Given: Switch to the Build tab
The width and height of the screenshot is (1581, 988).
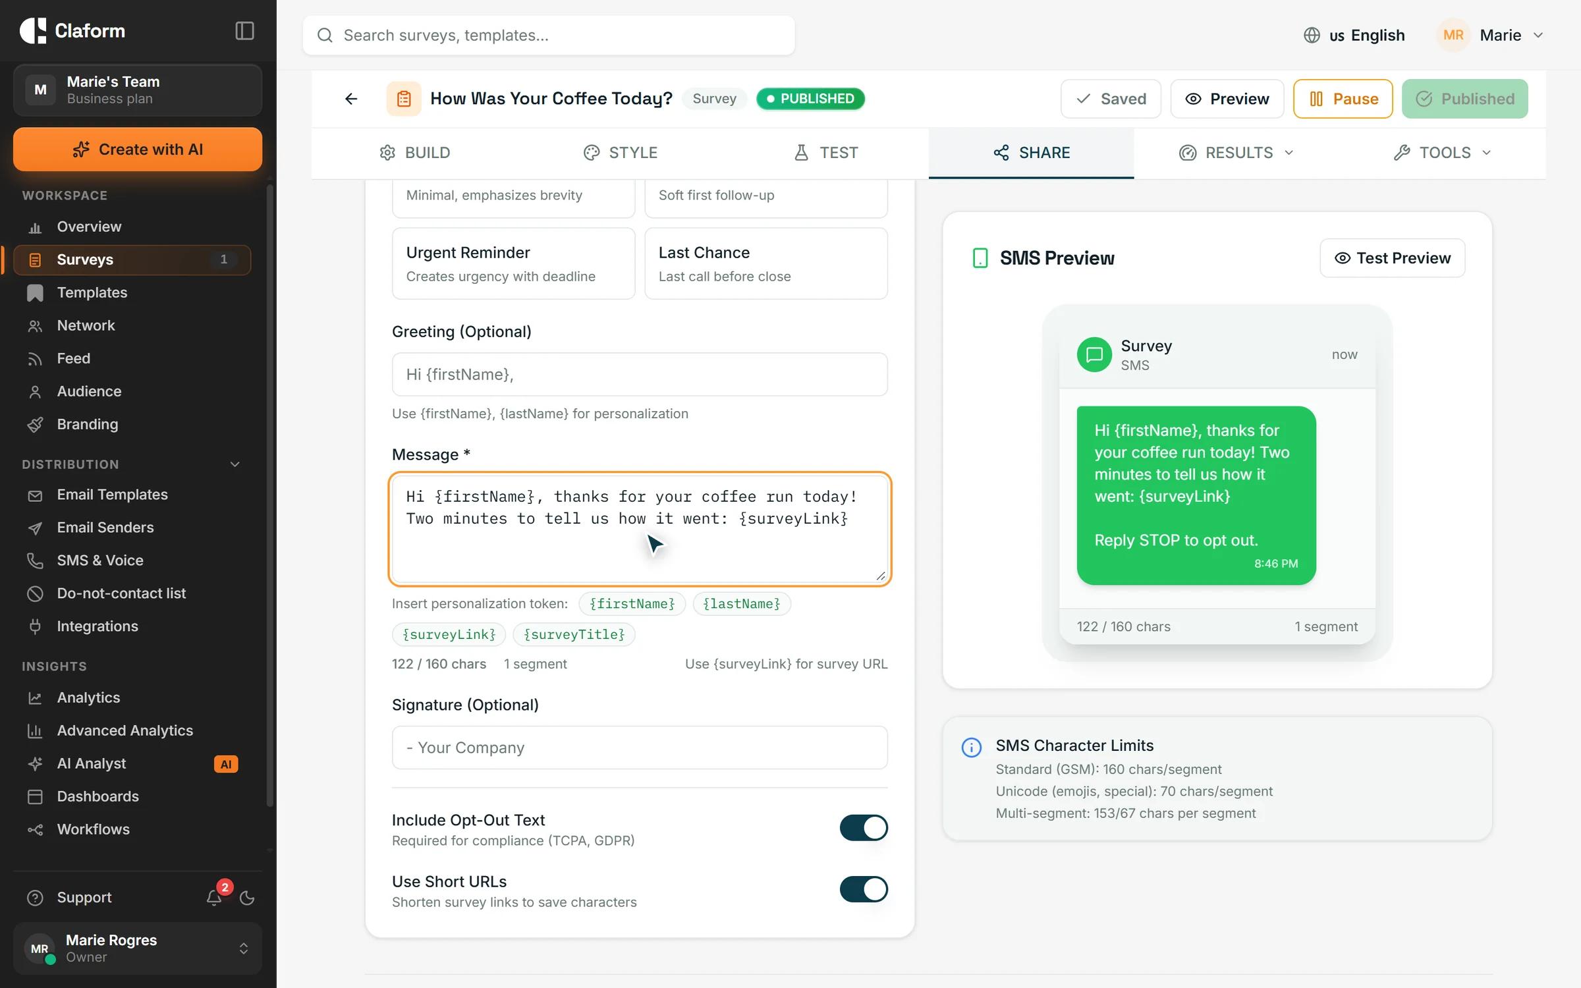Looking at the screenshot, I should click(x=415, y=153).
